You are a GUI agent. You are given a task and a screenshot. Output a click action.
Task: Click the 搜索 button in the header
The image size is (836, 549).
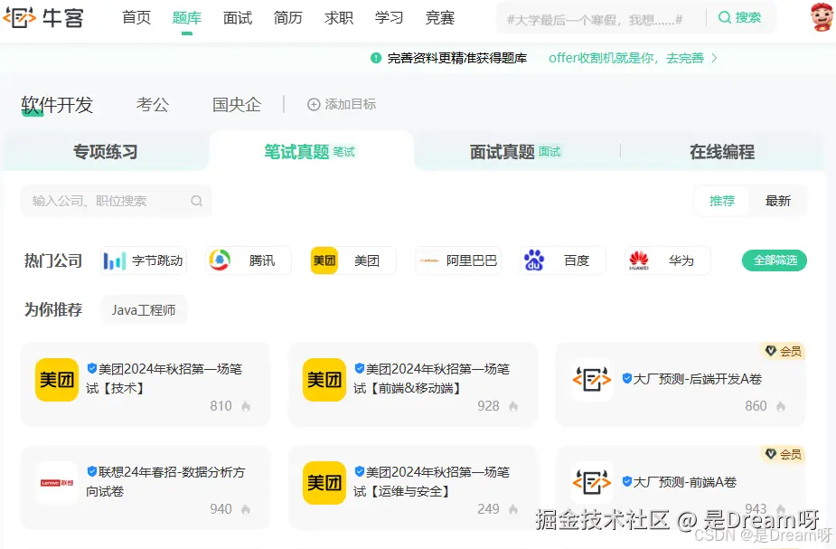(739, 17)
